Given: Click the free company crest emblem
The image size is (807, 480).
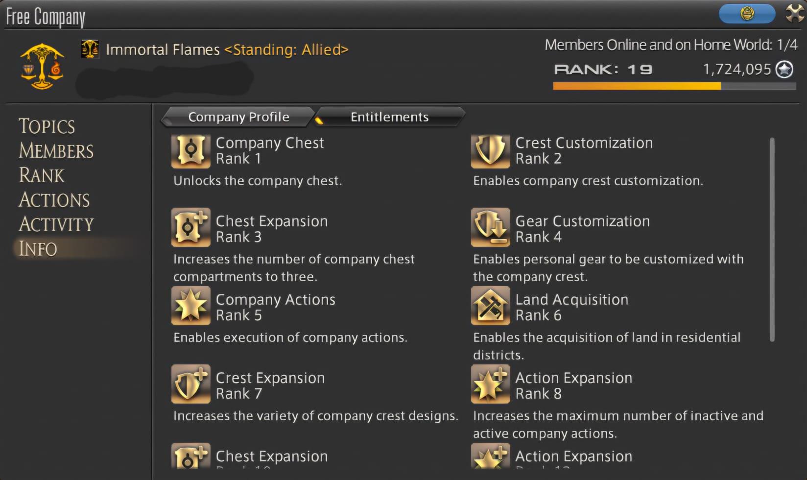Looking at the screenshot, I should pos(42,67).
